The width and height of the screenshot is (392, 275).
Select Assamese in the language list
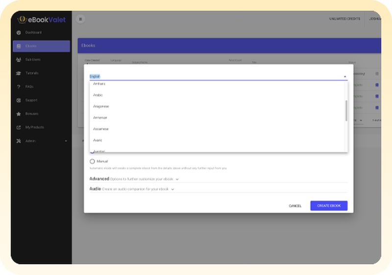(x=101, y=129)
